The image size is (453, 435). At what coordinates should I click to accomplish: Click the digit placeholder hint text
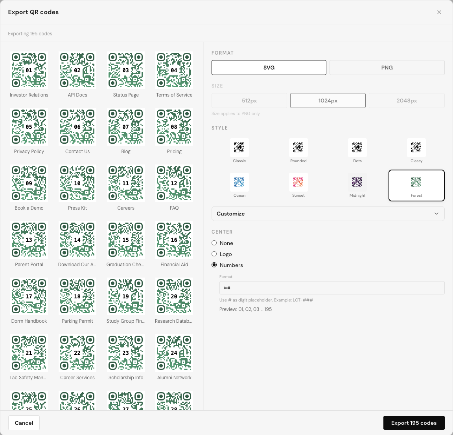coord(266,300)
